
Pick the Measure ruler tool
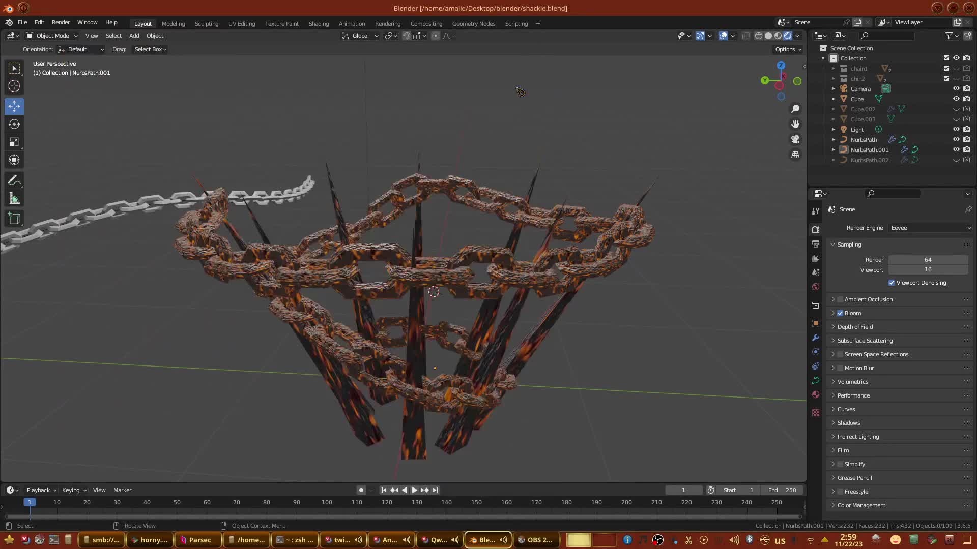[x=14, y=199]
